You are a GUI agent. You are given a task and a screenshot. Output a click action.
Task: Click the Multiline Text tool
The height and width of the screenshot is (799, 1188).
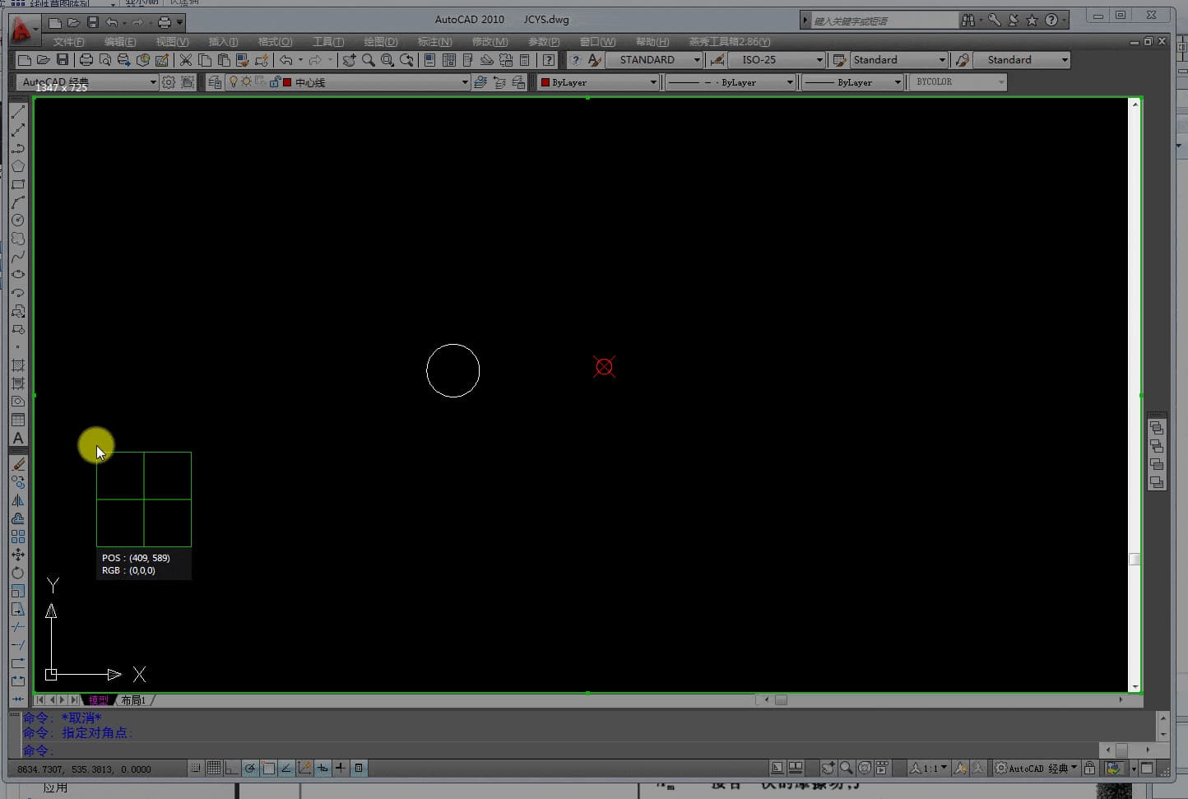(18, 439)
